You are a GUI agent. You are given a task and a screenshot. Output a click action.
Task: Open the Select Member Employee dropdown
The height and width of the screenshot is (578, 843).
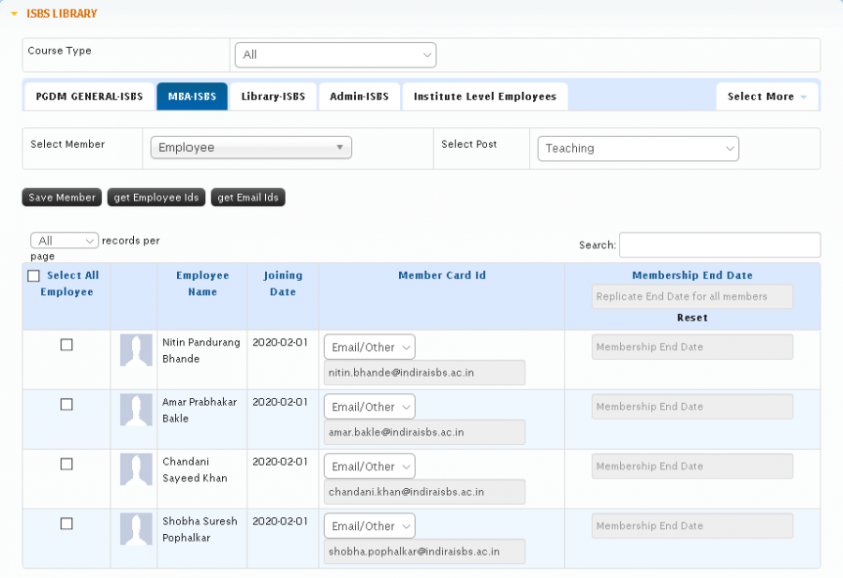click(x=251, y=147)
